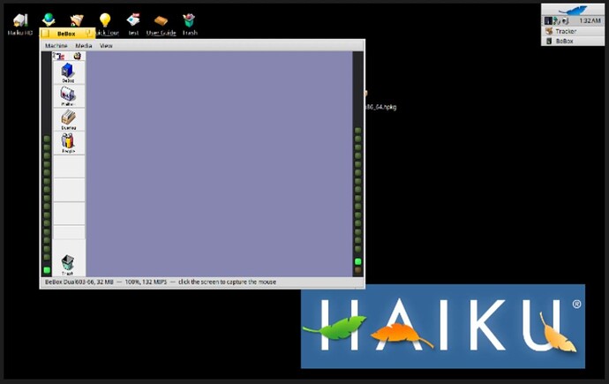Open the View menu in BeBox
This screenshot has width=609, height=384.
coord(106,46)
